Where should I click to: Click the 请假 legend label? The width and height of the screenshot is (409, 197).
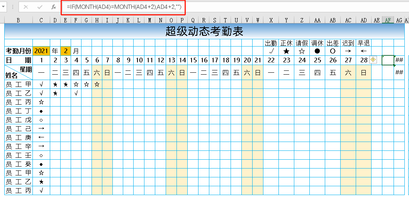click(302, 43)
